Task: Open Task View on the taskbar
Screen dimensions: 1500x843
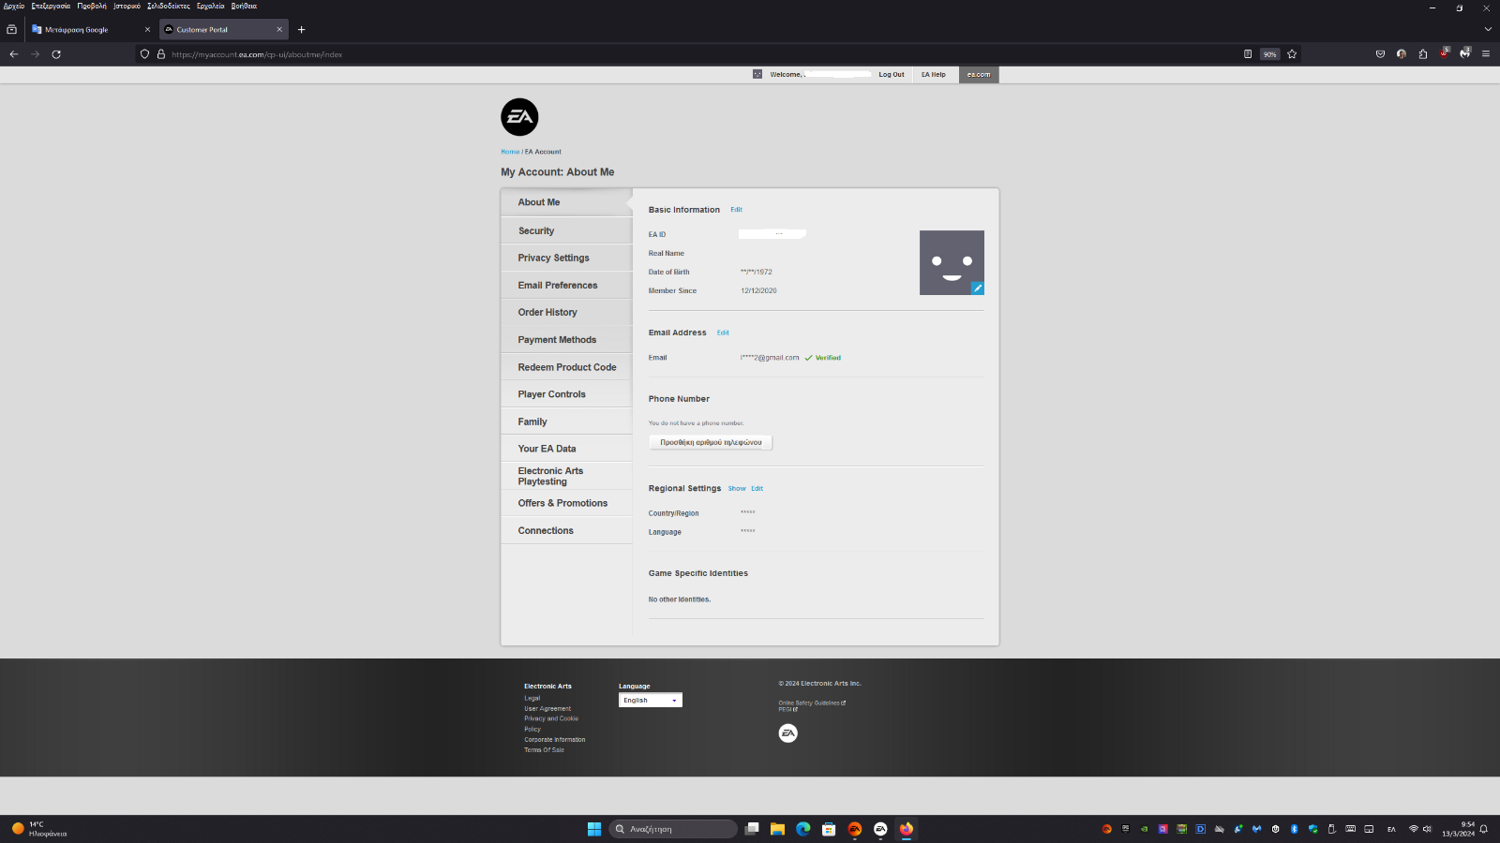Action: point(752,829)
